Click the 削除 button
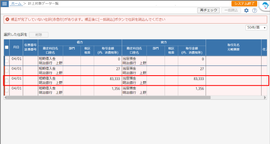 [39, 35]
